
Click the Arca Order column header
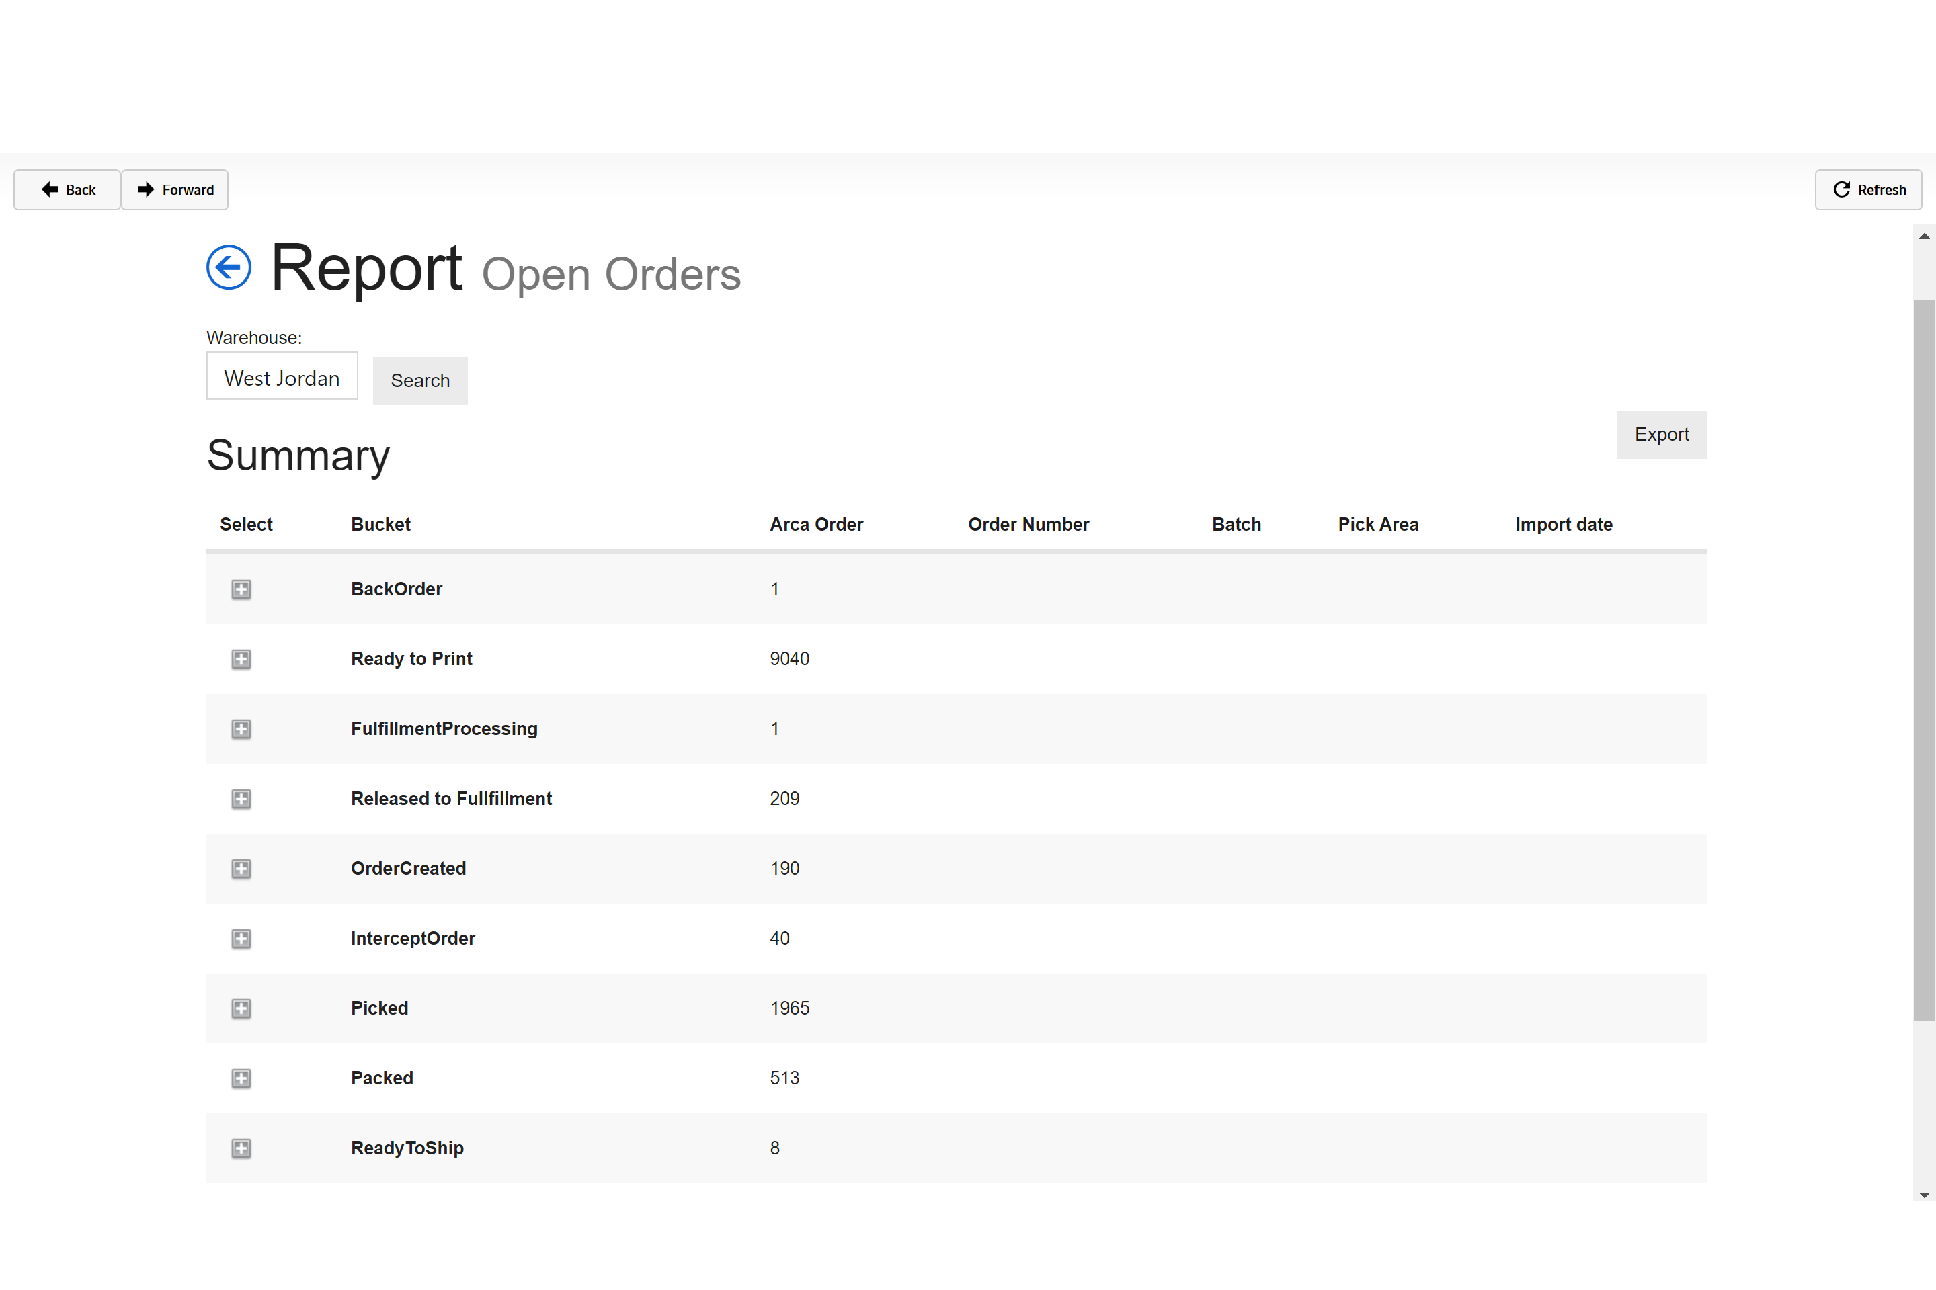click(817, 524)
